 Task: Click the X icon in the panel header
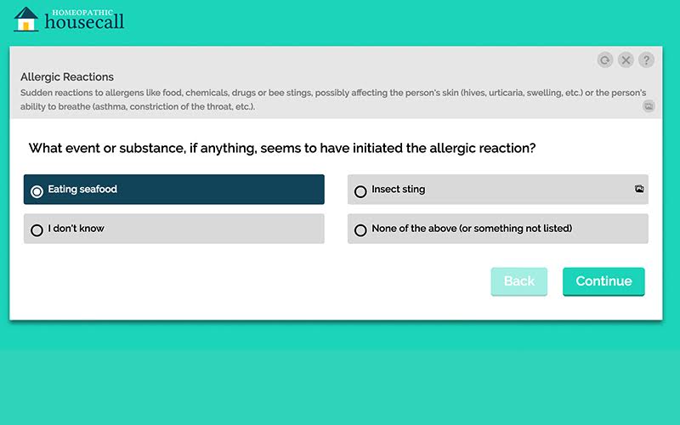626,59
